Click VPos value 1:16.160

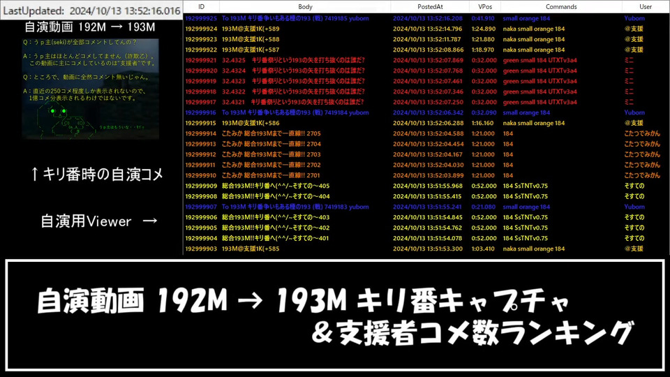(x=483, y=123)
